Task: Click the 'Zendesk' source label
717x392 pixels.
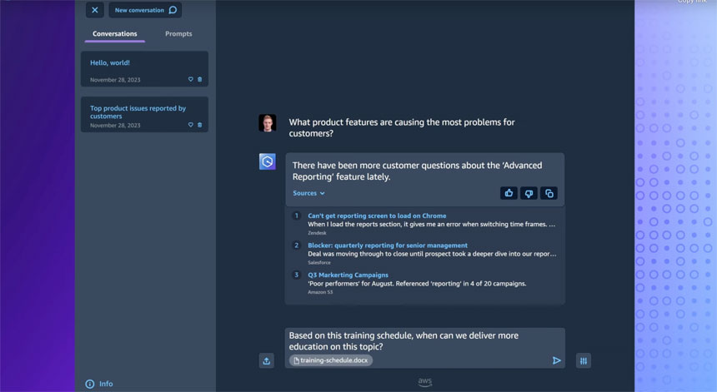Action: (317, 233)
